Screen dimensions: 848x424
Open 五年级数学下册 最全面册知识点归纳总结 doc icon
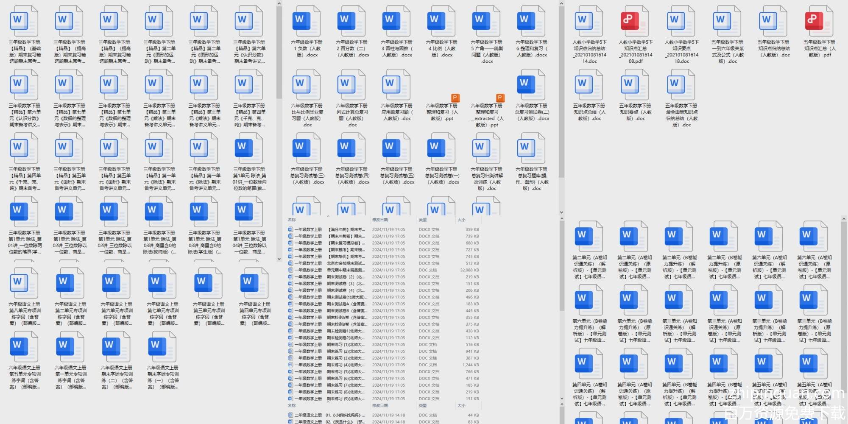(x=681, y=84)
